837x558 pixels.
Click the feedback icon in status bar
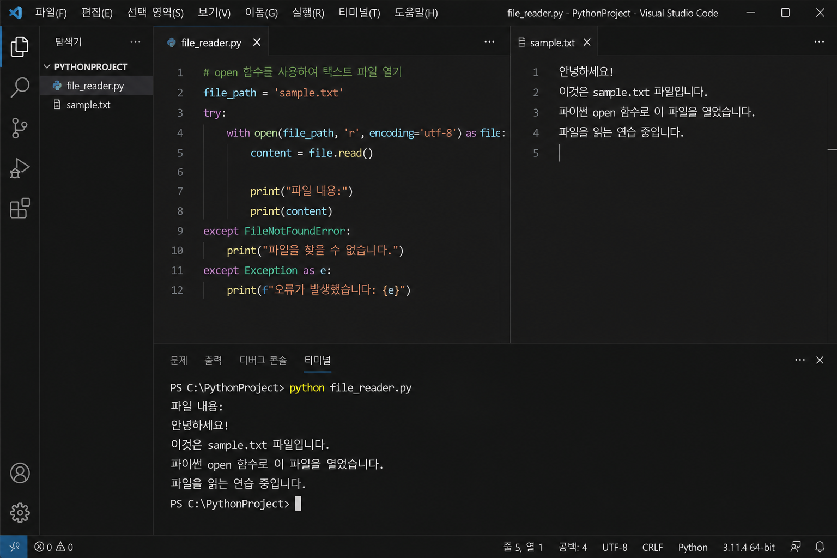(796, 547)
